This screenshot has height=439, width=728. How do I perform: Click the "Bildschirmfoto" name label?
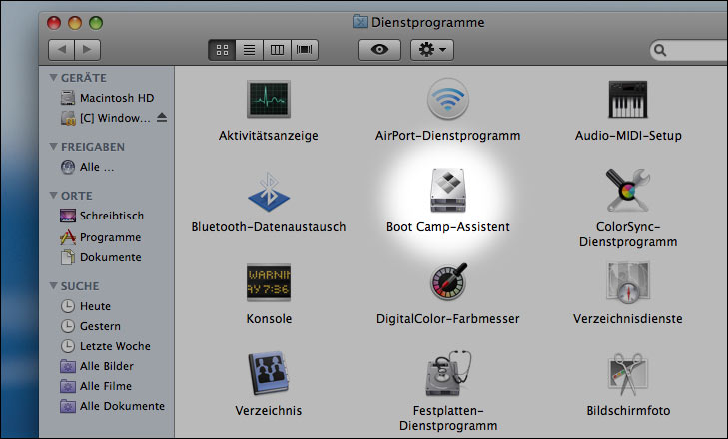628,411
